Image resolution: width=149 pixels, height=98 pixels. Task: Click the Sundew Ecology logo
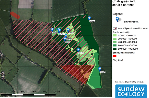coord(131,91)
